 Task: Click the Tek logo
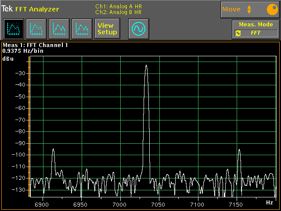(x=7, y=9)
